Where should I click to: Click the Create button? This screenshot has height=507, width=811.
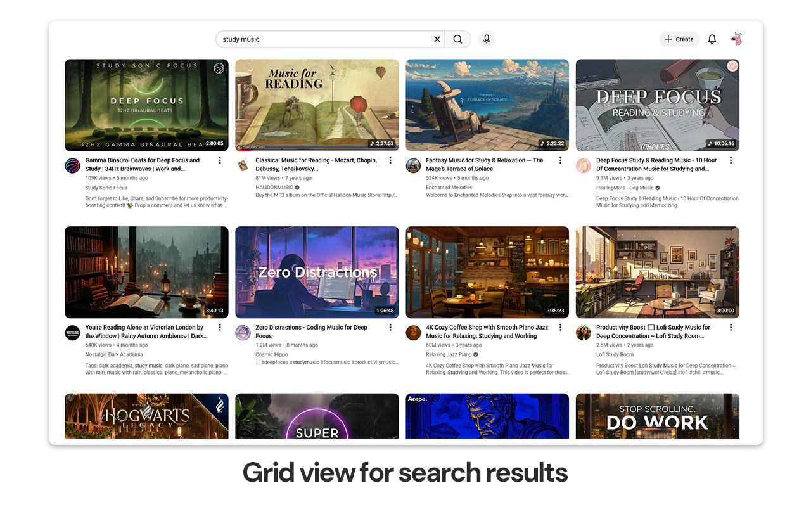[x=679, y=39]
